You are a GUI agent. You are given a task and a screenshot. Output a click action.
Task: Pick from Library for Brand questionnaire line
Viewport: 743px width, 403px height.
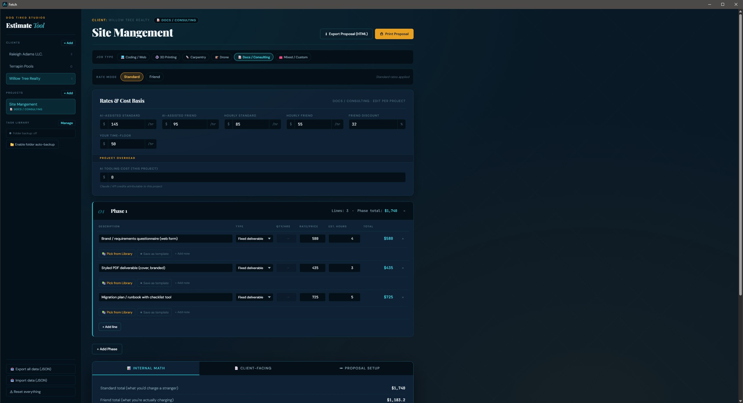(x=117, y=254)
